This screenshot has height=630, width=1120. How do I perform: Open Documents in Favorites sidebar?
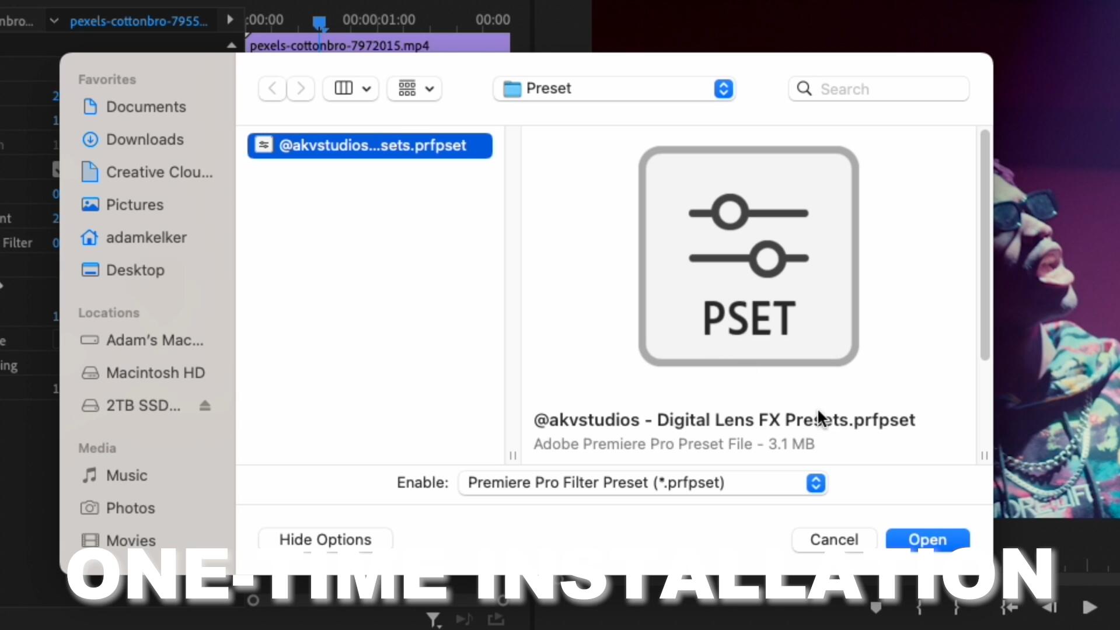pyautogui.click(x=134, y=107)
